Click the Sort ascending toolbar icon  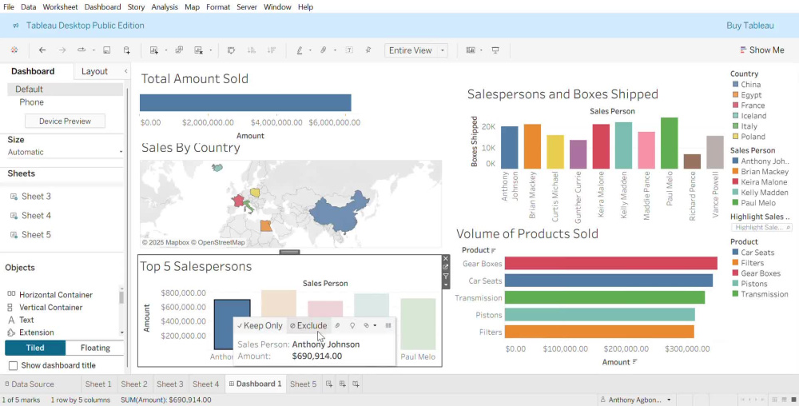(x=251, y=50)
